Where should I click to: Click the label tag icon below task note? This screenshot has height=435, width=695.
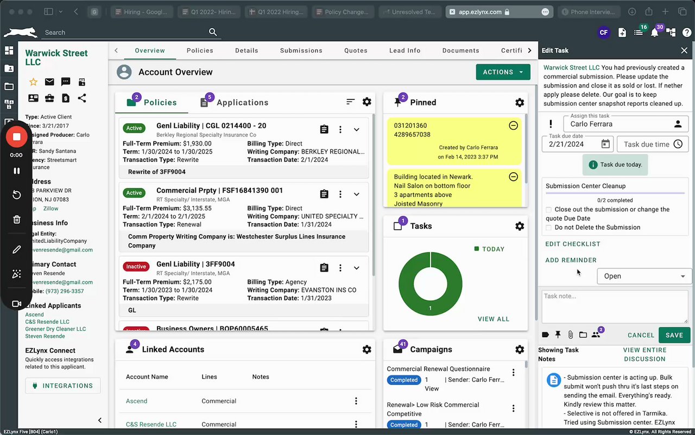coord(546,335)
